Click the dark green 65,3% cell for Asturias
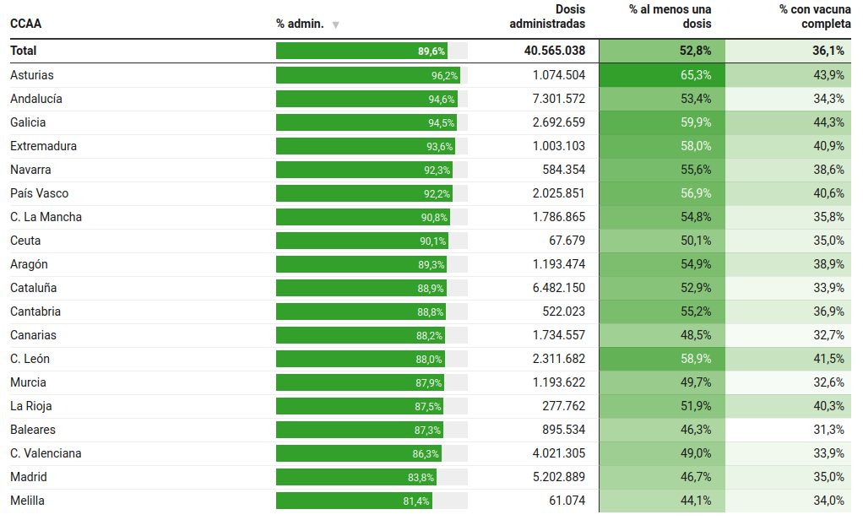 pos(662,75)
